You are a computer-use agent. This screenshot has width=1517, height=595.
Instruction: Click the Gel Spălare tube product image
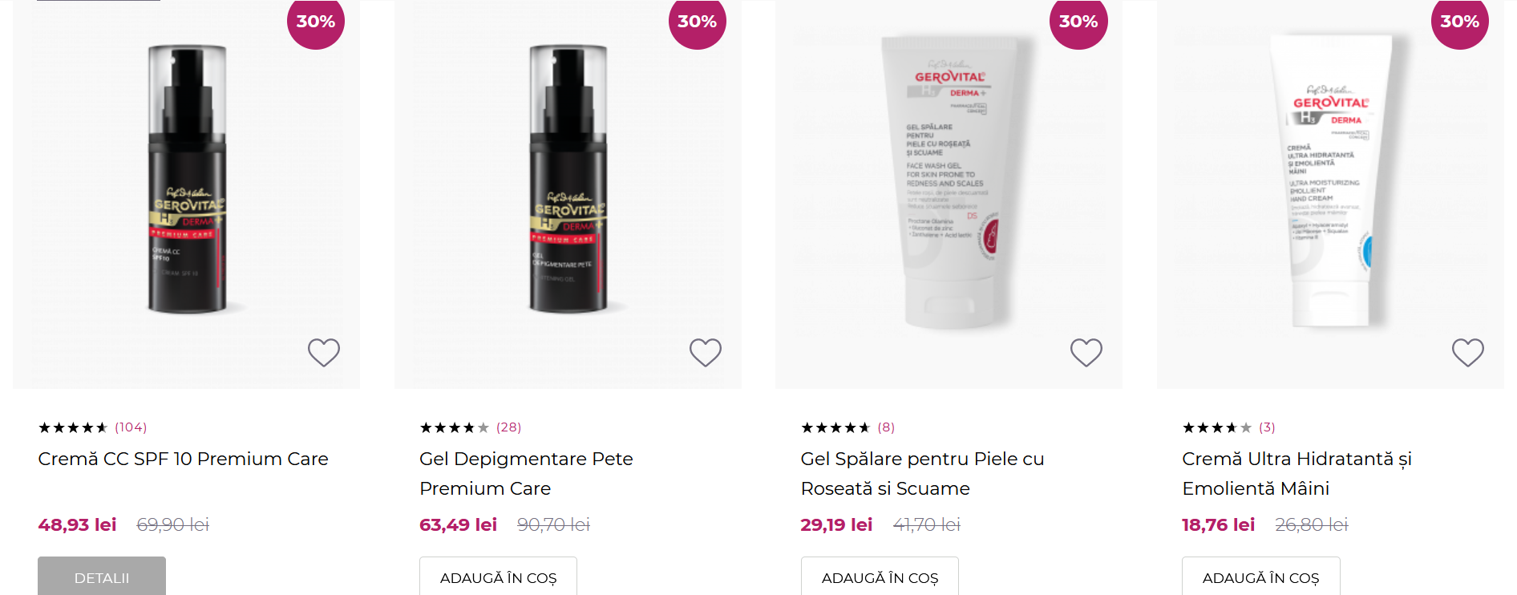coord(949,183)
